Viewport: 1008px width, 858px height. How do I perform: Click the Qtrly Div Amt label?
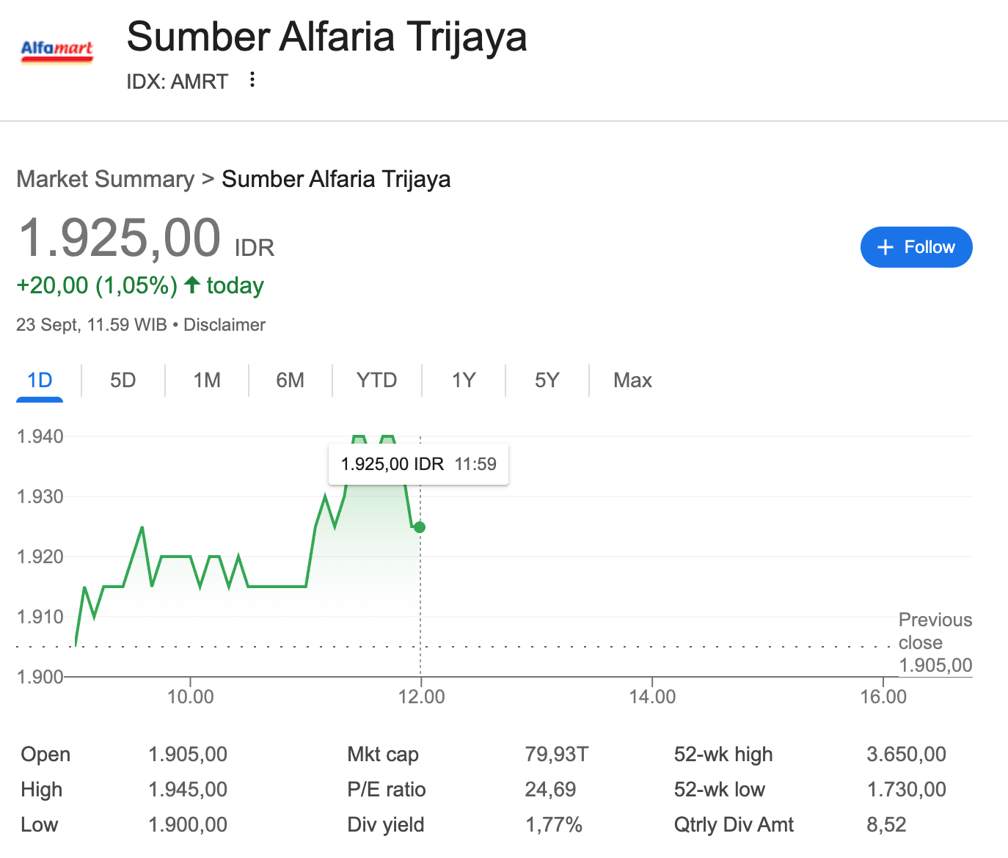pos(734,824)
